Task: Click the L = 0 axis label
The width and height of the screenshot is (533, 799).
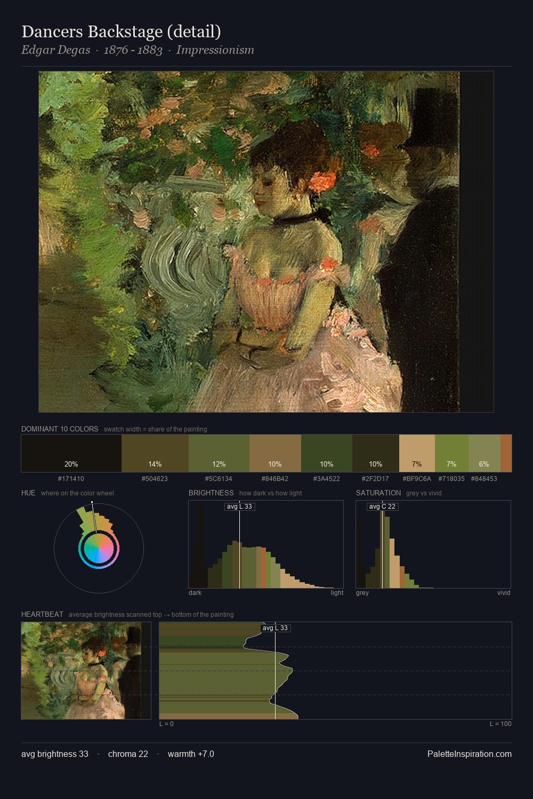Action: (166, 724)
